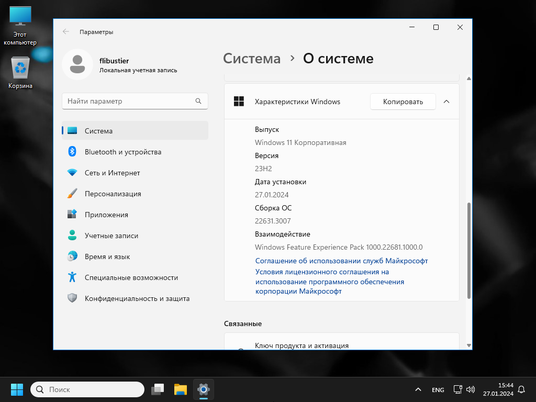Screen dimensions: 536x402
Task: Click the Связанные heading
Action: point(243,323)
